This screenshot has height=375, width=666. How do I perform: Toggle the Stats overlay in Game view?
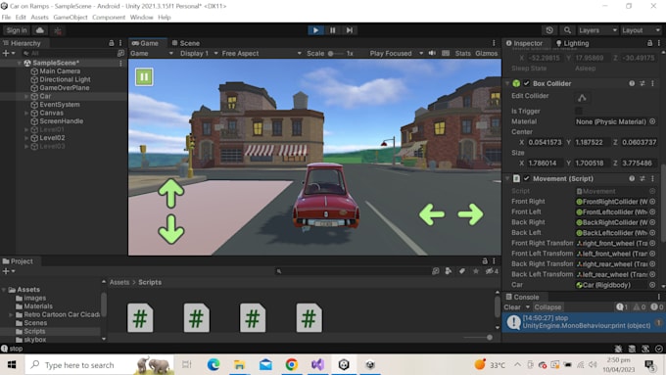click(462, 53)
